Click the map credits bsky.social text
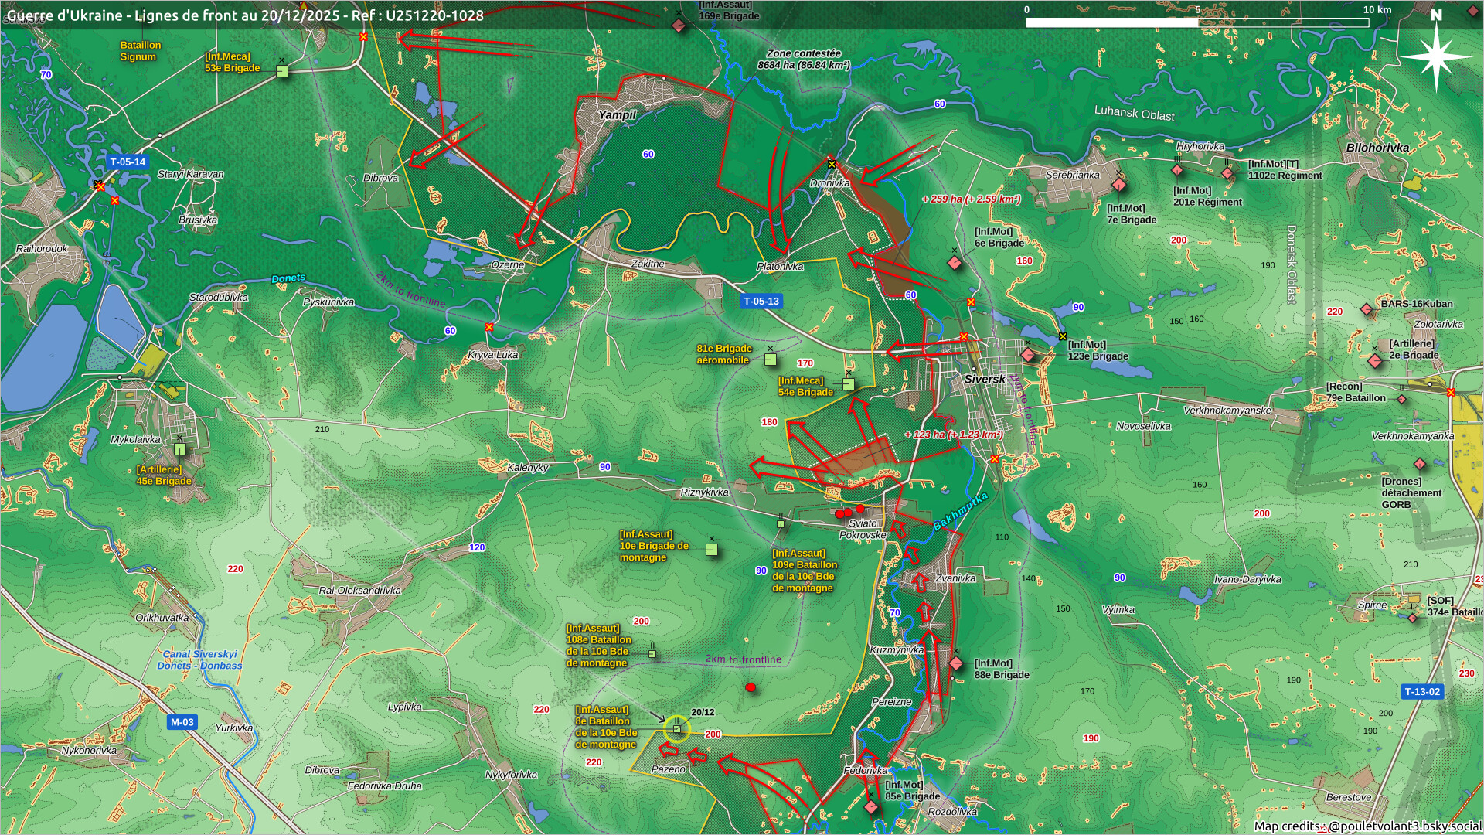The image size is (1484, 835). (1367, 826)
